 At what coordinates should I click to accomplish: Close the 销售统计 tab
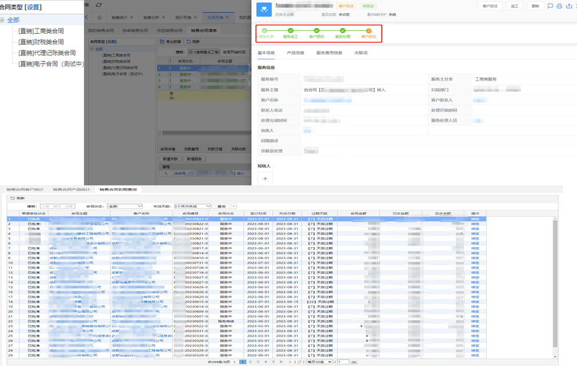[x=131, y=18]
